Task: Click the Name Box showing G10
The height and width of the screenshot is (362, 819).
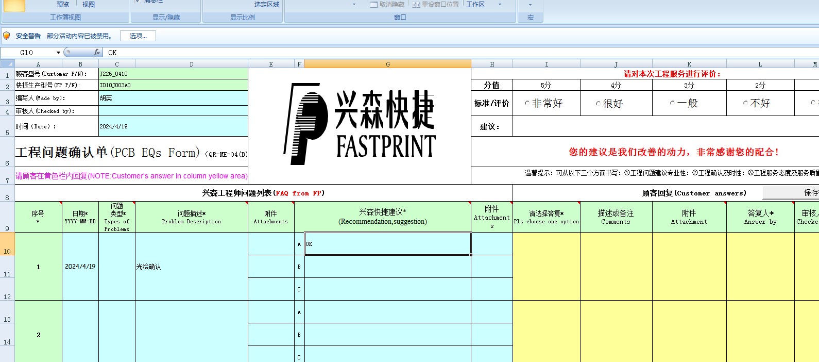Action: click(x=27, y=53)
